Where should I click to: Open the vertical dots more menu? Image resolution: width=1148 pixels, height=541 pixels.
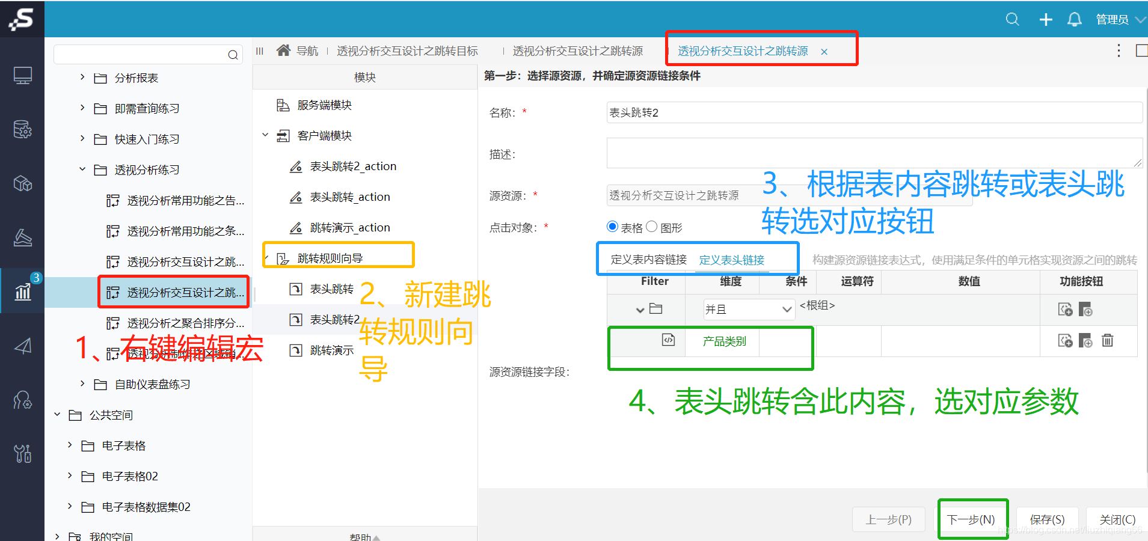click(x=1119, y=50)
